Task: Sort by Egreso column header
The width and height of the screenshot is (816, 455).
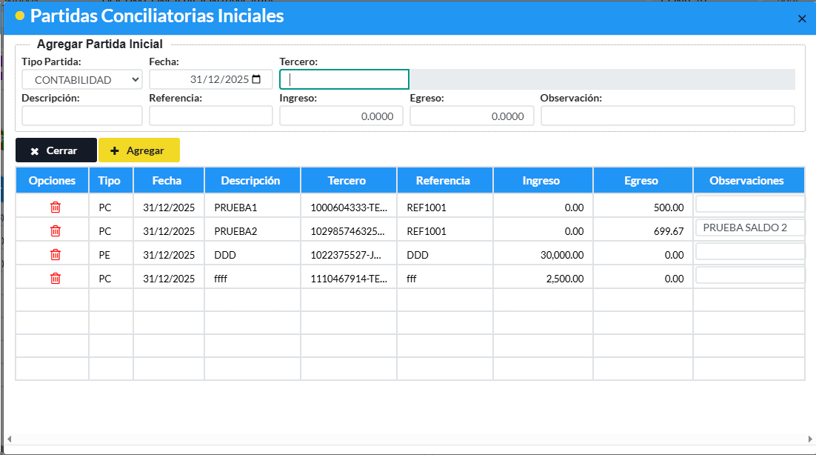Action: 643,181
